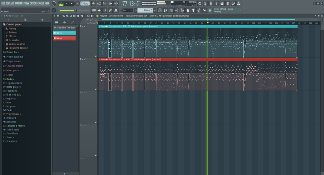Select the playlist Draw pencil tool
This screenshot has height=175, width=324.
coord(64,16)
